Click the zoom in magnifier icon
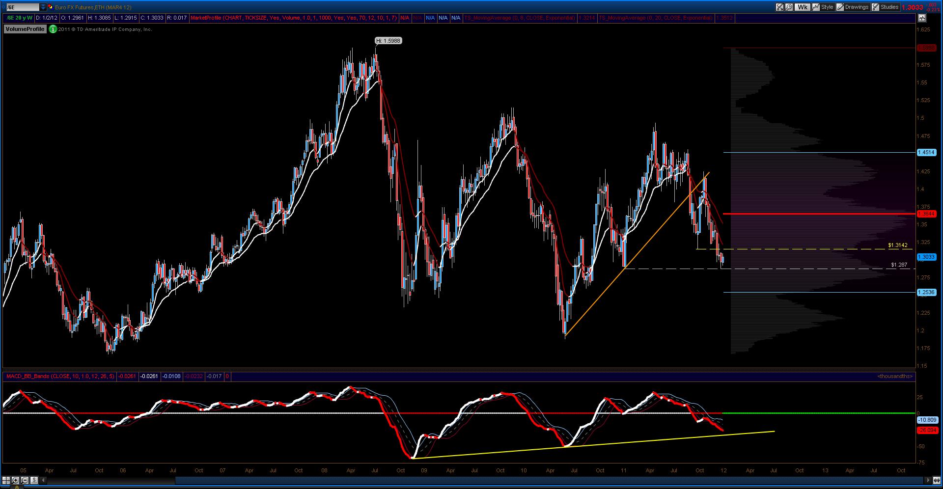The width and height of the screenshot is (943, 489). [x=15, y=480]
